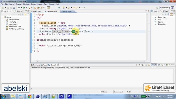Select $exception in Outline
The image size is (176, 99).
click(162, 24)
